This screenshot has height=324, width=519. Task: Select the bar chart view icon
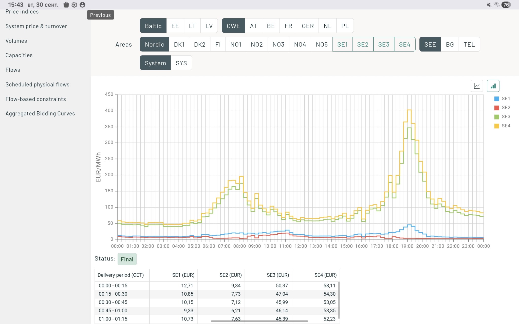pos(493,86)
